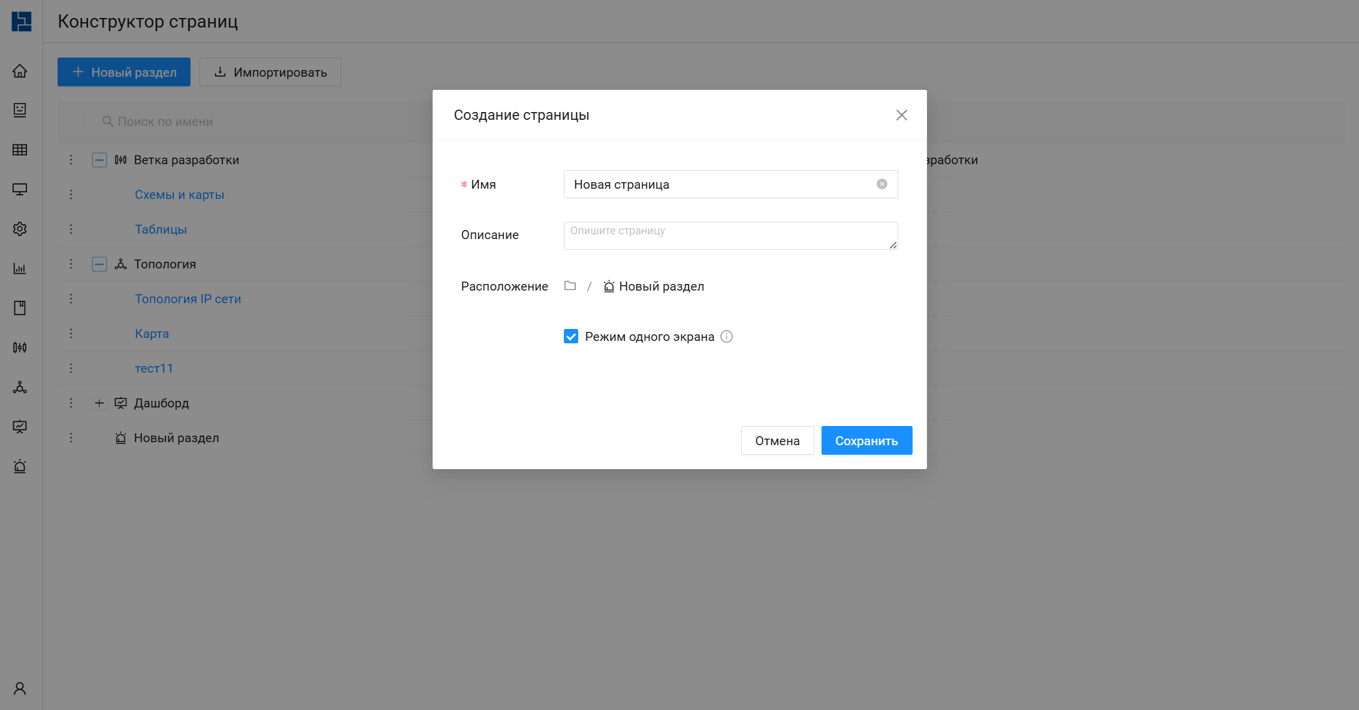Click the 'Описание' text area
Screen dimensions: 1359x710
730,235
